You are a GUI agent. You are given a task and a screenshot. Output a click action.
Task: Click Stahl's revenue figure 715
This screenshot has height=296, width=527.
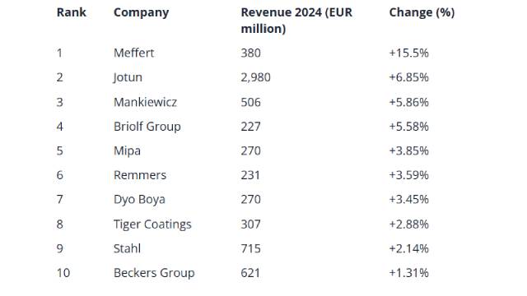click(x=250, y=248)
